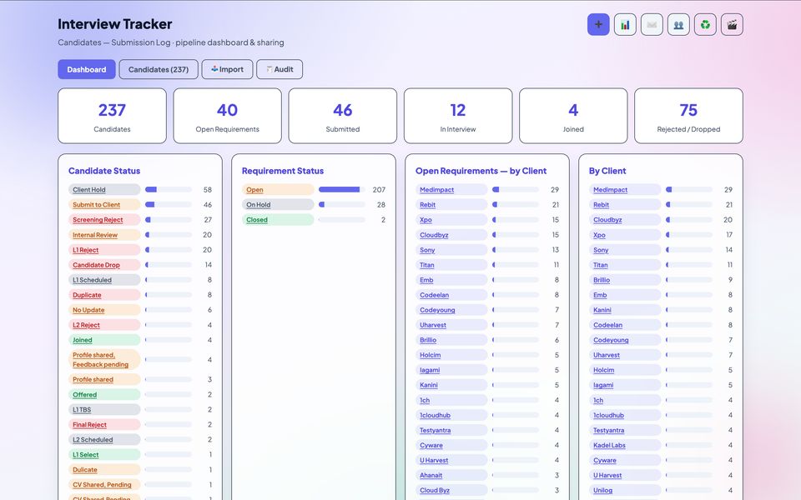Select Testyantra in Open Requirements panel
The height and width of the screenshot is (500, 801).
[451, 430]
